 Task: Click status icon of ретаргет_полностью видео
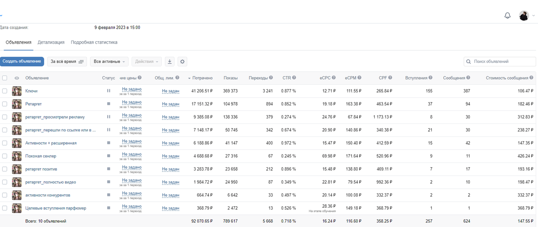coord(108,182)
